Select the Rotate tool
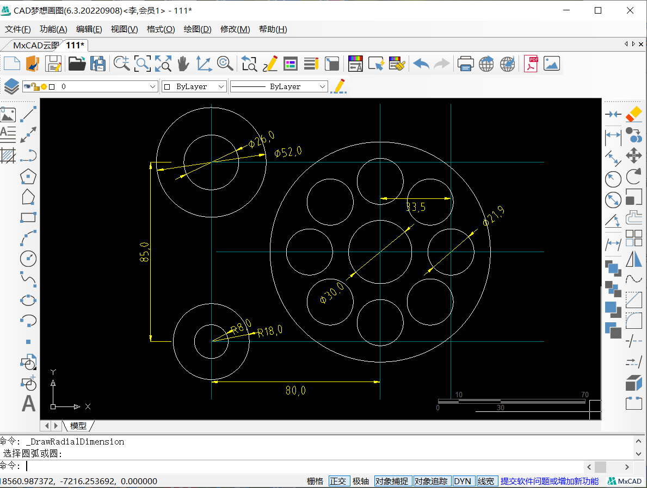Image resolution: width=647 pixels, height=488 pixels. 634,177
